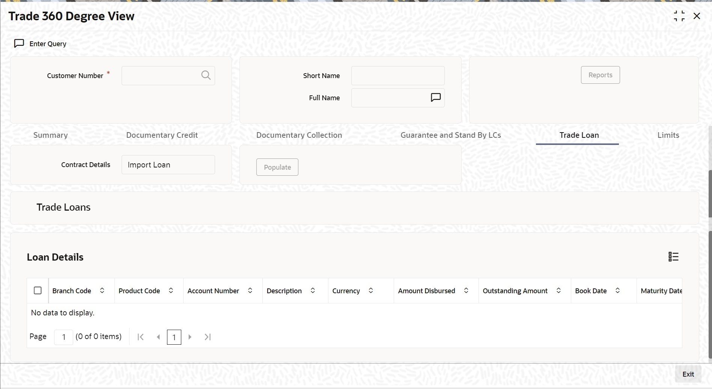Click the 'No data to display.' text
This screenshot has width=712, height=389.
pos(63,313)
